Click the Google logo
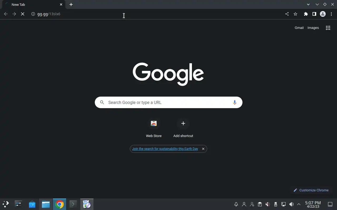This screenshot has height=210, width=337. [x=168, y=74]
